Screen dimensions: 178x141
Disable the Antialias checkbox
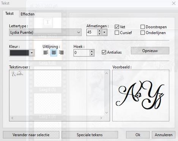pyautogui.click(x=104, y=52)
